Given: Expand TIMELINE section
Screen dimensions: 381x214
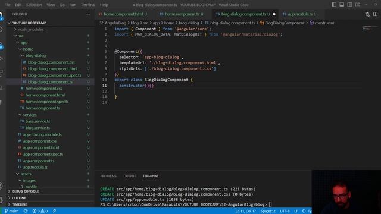Looking at the screenshot, I should tap(19, 204).
